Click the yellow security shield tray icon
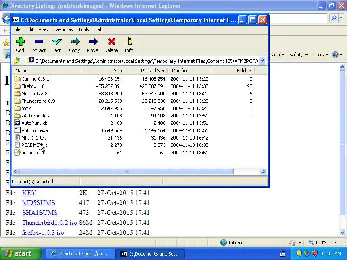 click(x=299, y=253)
